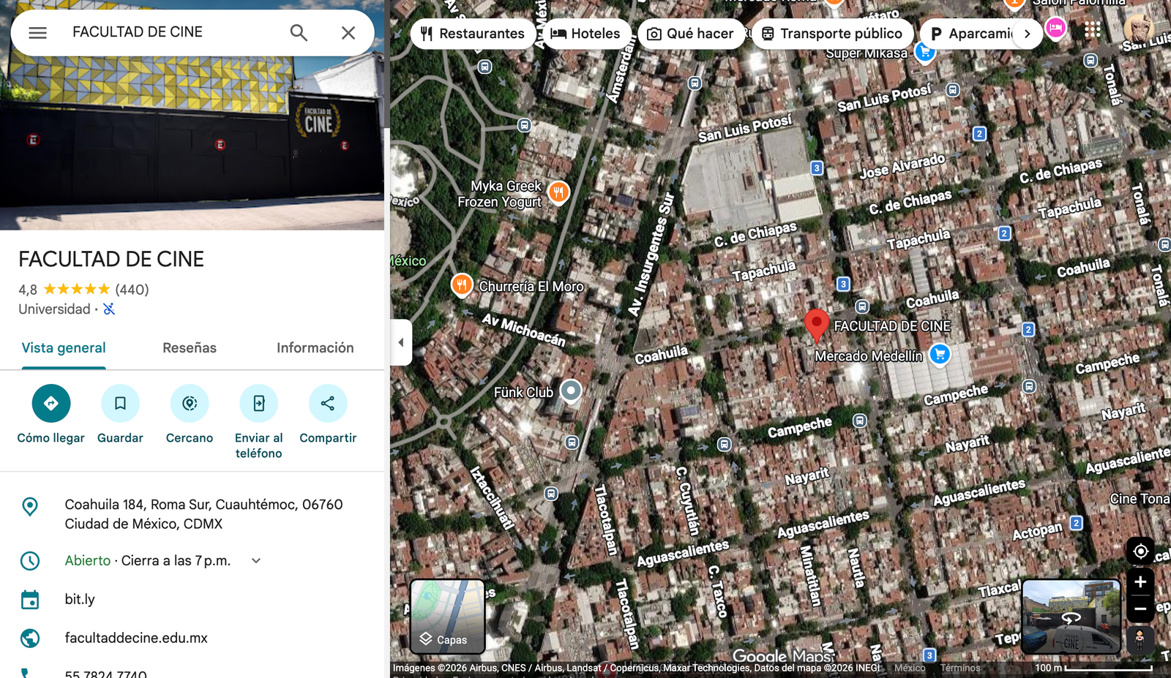Get directions with Cómo llegar icon
Screen dimensions: 1171x678
click(x=51, y=403)
